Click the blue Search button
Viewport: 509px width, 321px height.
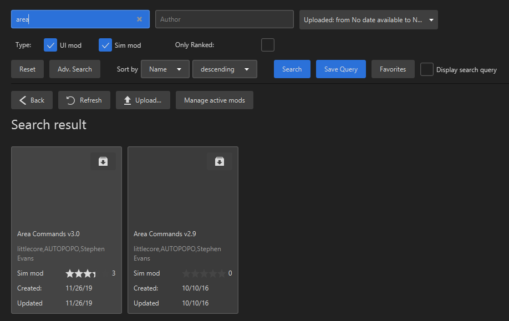292,69
